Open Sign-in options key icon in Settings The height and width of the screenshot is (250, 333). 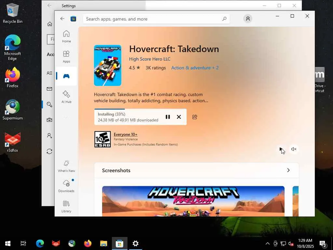[x=49, y=104]
